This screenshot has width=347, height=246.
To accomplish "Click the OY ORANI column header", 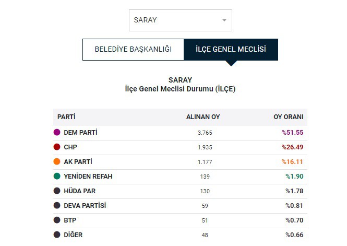I will coord(289,117).
